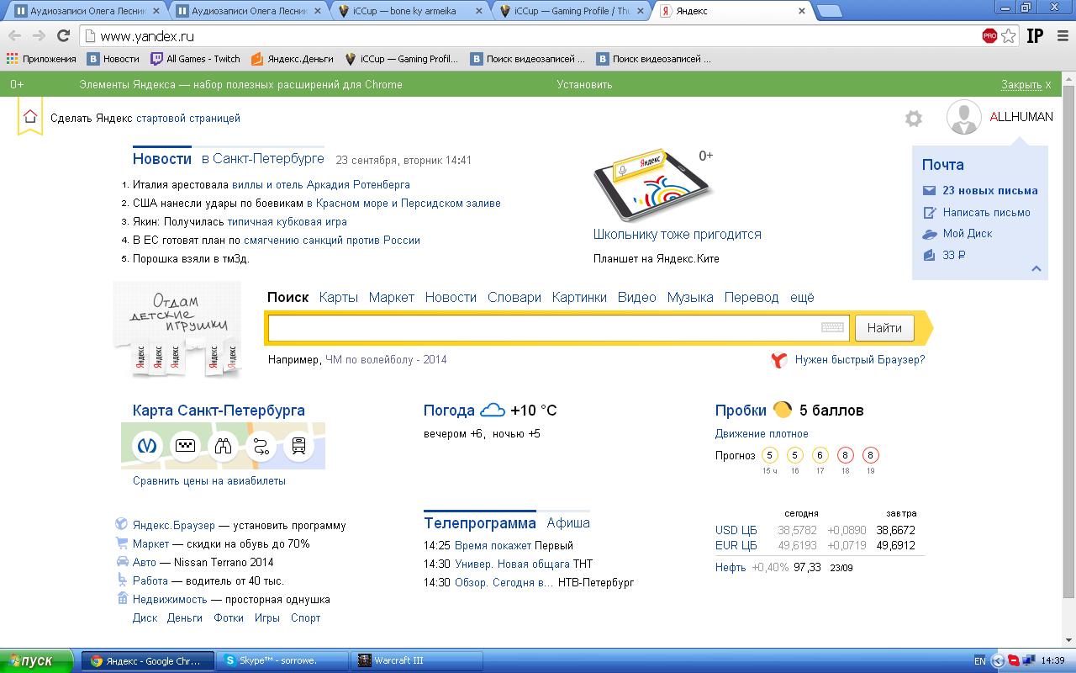1076x673 pixels.
Task: Select the Афиша tab
Action: [568, 522]
